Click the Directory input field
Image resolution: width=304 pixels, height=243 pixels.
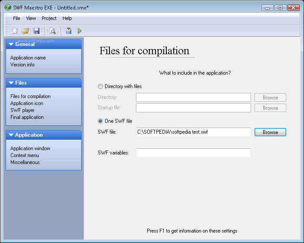click(193, 97)
